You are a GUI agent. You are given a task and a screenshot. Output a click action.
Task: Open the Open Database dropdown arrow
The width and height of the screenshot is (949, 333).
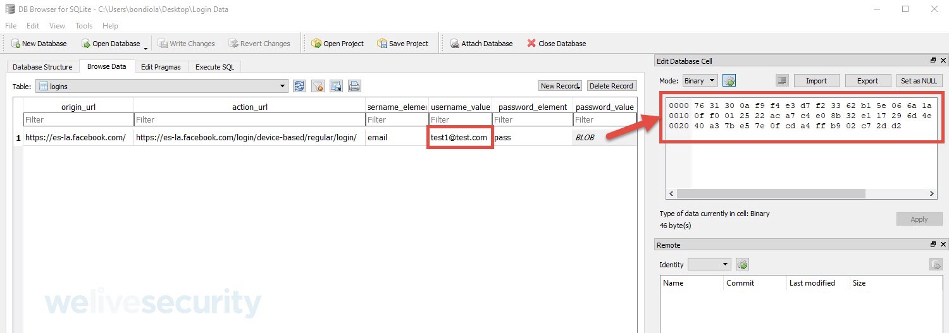(146, 47)
